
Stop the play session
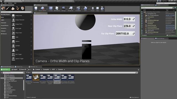98,9
